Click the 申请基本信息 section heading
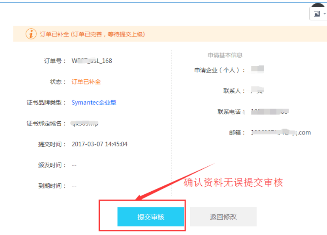This screenshot has height=235, width=327. click(225, 55)
